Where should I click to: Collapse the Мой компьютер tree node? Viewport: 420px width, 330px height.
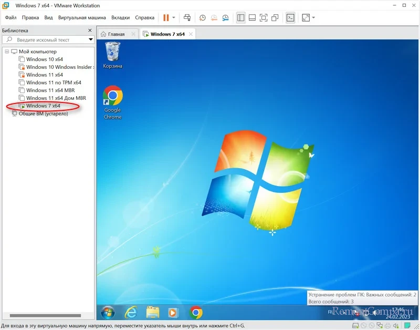click(7, 51)
